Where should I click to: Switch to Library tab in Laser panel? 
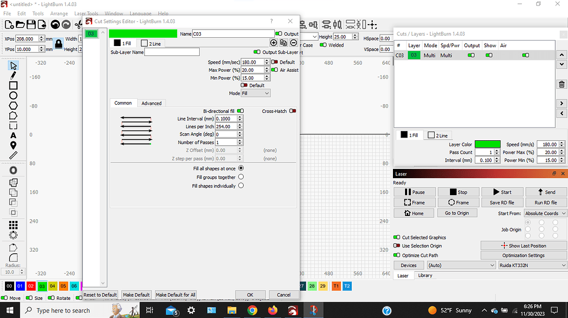[425, 275]
